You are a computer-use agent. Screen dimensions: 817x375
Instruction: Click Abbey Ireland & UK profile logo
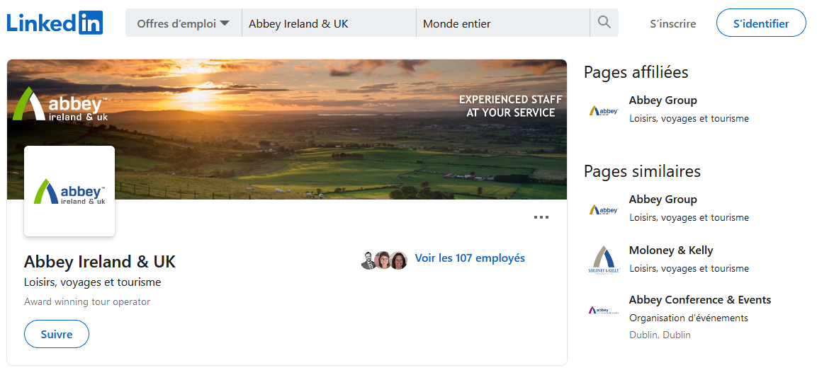(69, 191)
